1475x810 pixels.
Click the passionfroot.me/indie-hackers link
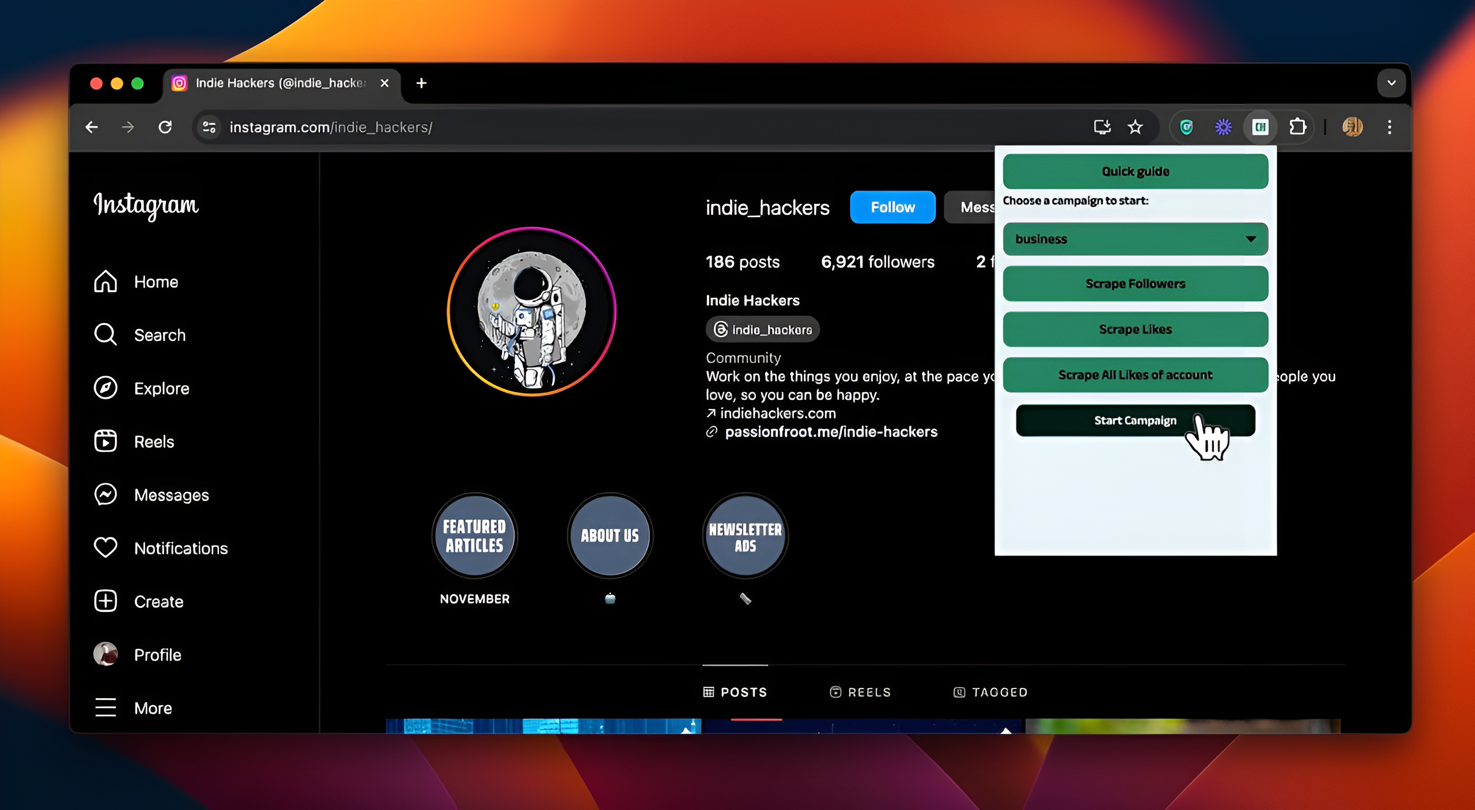[832, 431]
